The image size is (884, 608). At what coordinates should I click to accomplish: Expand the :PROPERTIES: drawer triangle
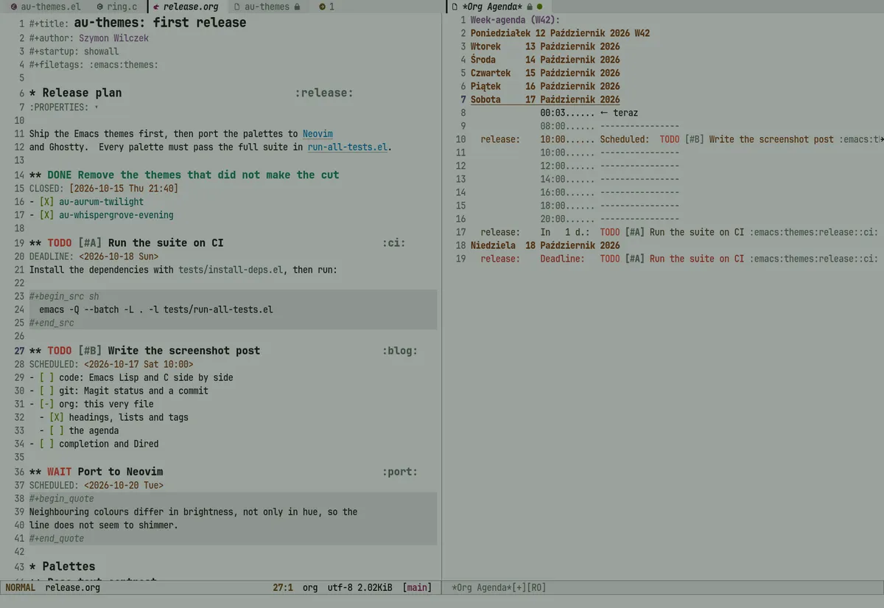tap(97, 108)
